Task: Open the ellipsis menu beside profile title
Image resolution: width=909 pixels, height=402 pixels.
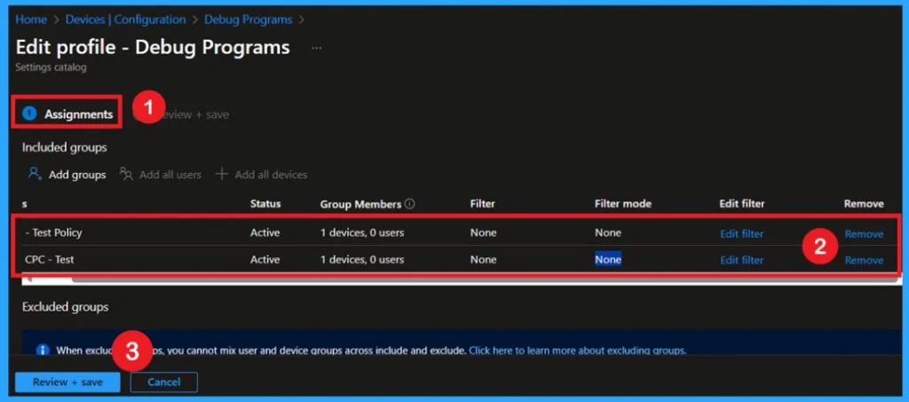Action: point(316,48)
